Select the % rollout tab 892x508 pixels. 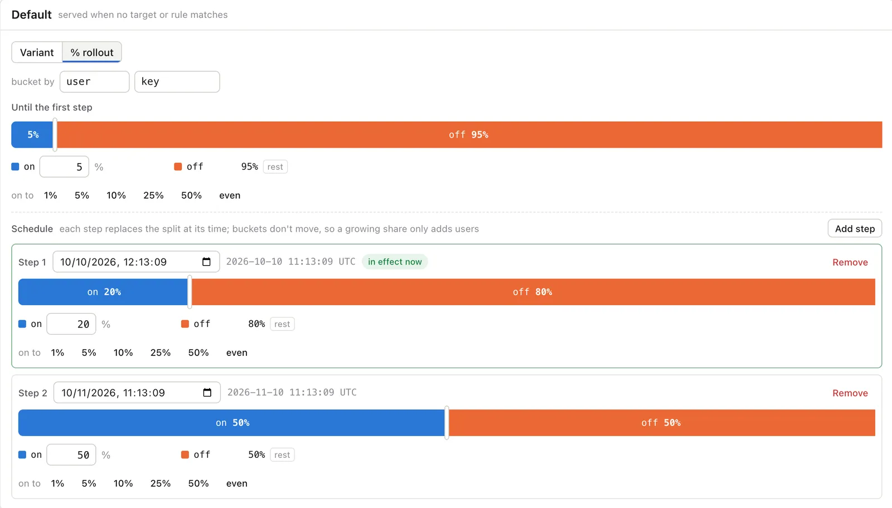(92, 52)
